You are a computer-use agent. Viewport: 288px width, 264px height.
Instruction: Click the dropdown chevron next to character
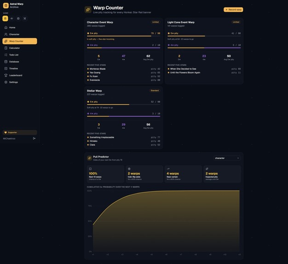(x=238, y=158)
